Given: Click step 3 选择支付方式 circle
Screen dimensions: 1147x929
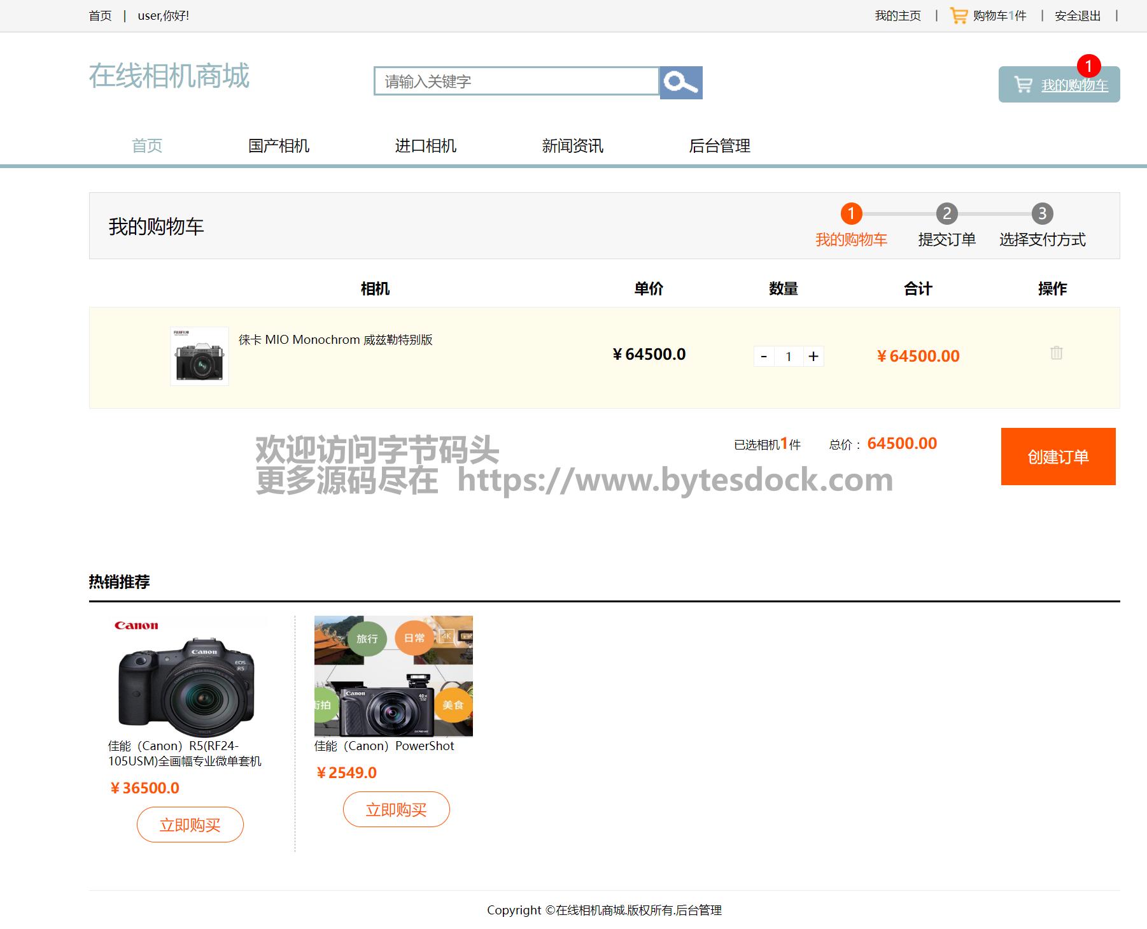Looking at the screenshot, I should pyautogui.click(x=1042, y=213).
